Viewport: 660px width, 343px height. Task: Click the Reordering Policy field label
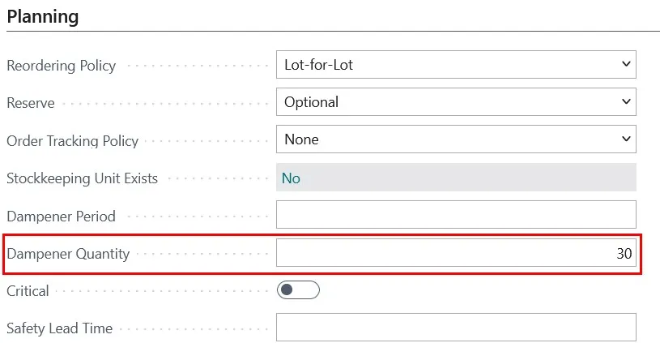coord(61,66)
